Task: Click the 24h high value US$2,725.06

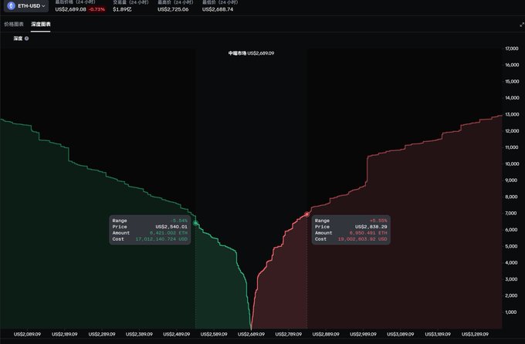Action: (173, 9)
